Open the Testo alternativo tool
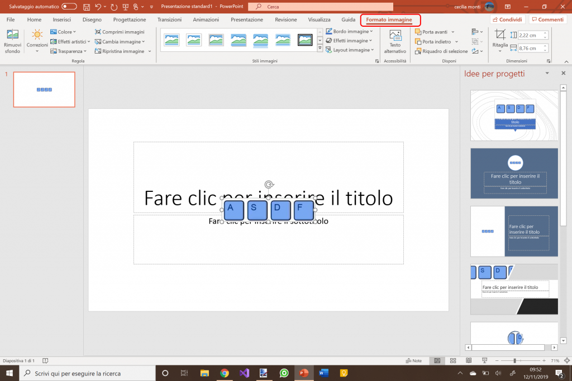This screenshot has width=572, height=381. (x=395, y=41)
